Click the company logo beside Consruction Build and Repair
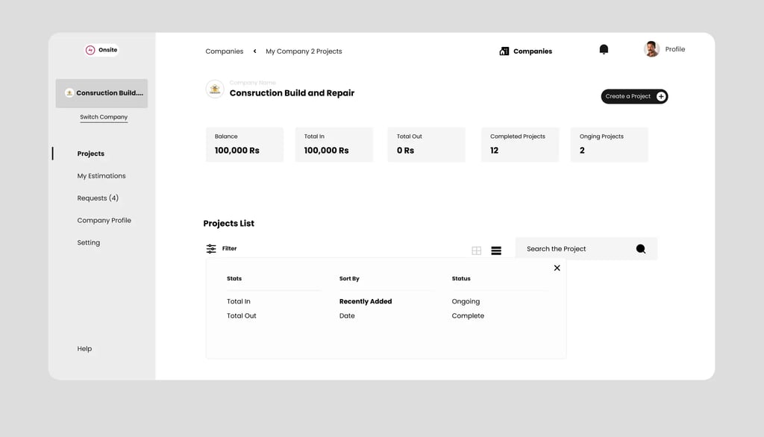The width and height of the screenshot is (764, 437). [x=215, y=89]
